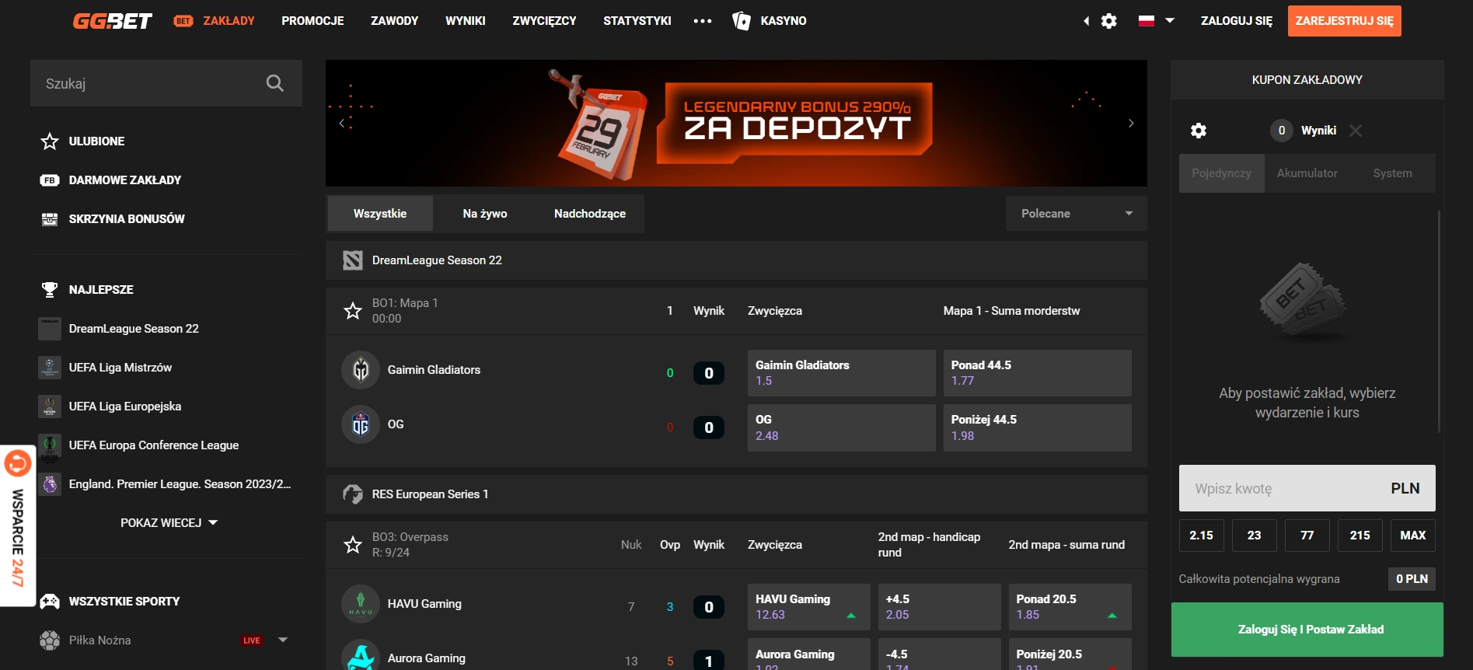
Task: Show next banner slide
Action: 1131,123
